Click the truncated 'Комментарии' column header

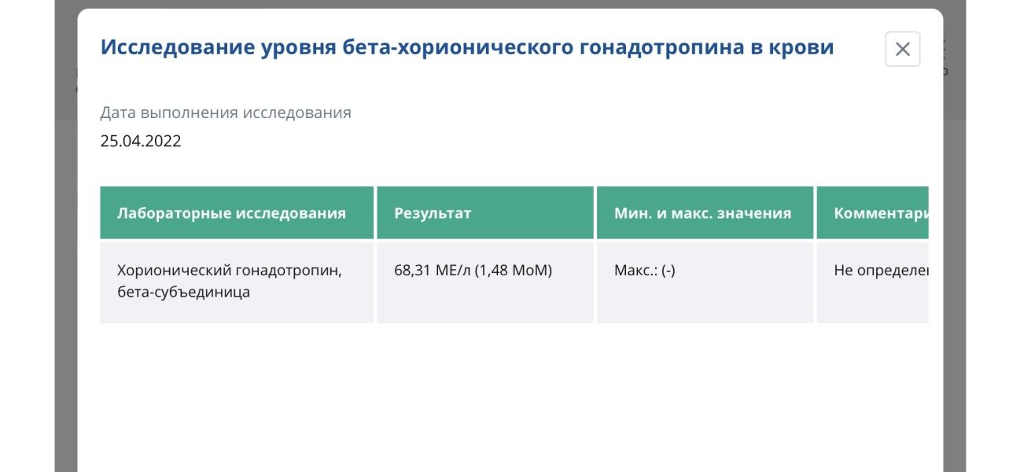873,212
